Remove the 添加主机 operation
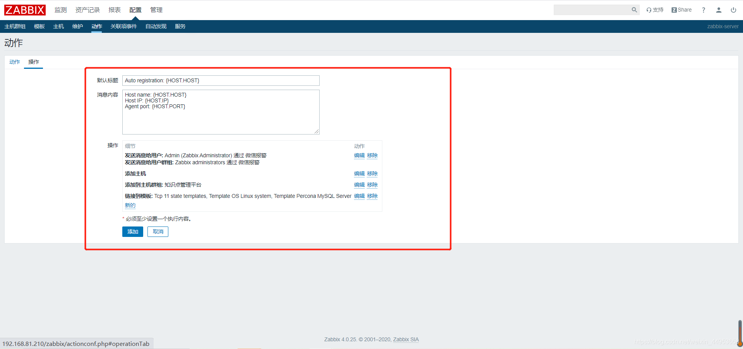The image size is (743, 349). pos(372,174)
